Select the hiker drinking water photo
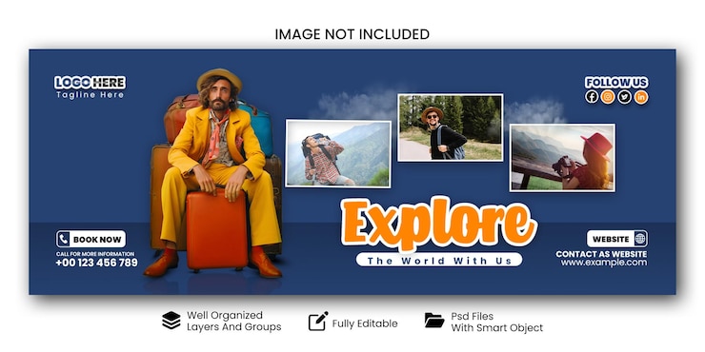Viewport: 705px width, 352px height. (x=338, y=153)
